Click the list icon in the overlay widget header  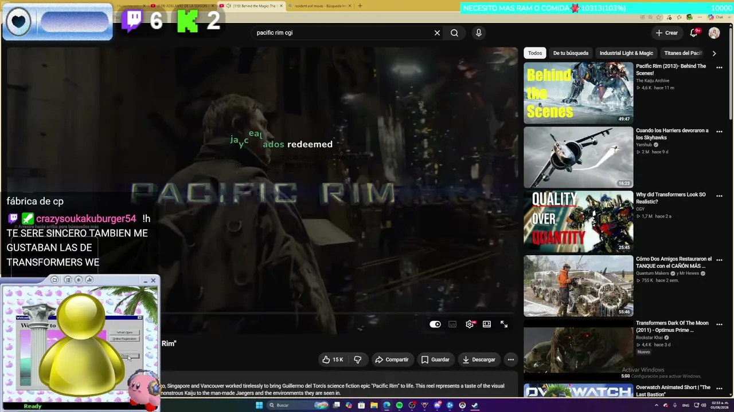[x=68, y=280]
